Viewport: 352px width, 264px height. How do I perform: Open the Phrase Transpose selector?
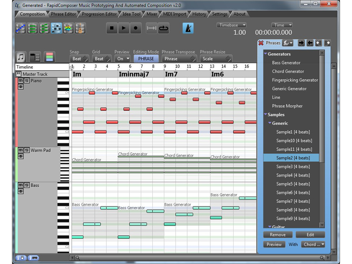(x=179, y=59)
